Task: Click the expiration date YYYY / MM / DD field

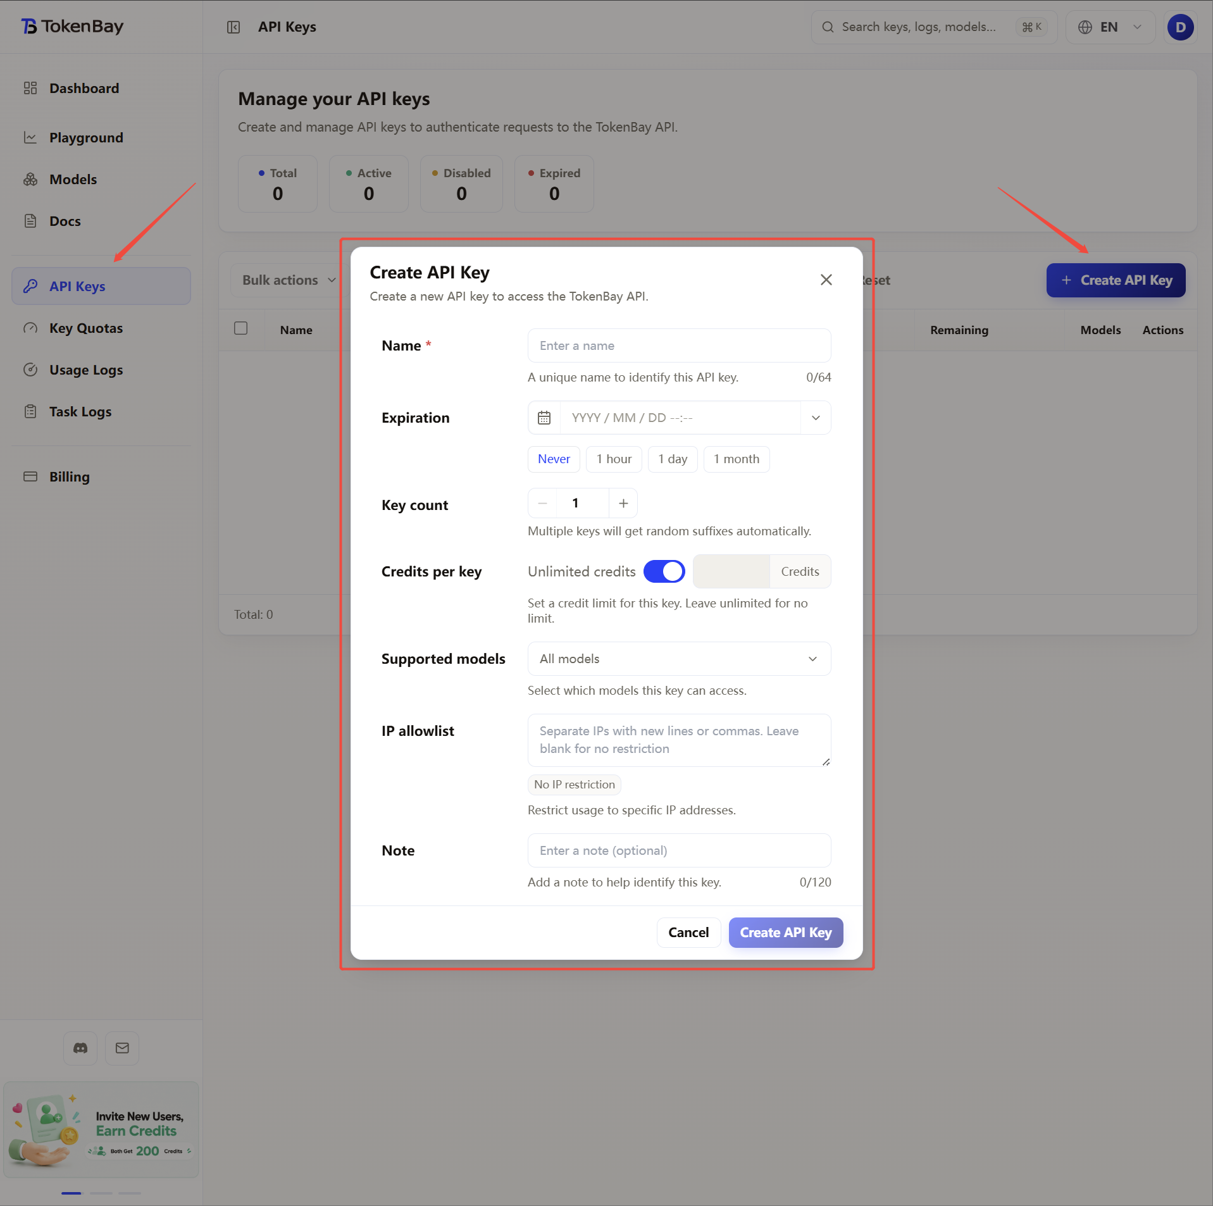Action: coord(680,418)
